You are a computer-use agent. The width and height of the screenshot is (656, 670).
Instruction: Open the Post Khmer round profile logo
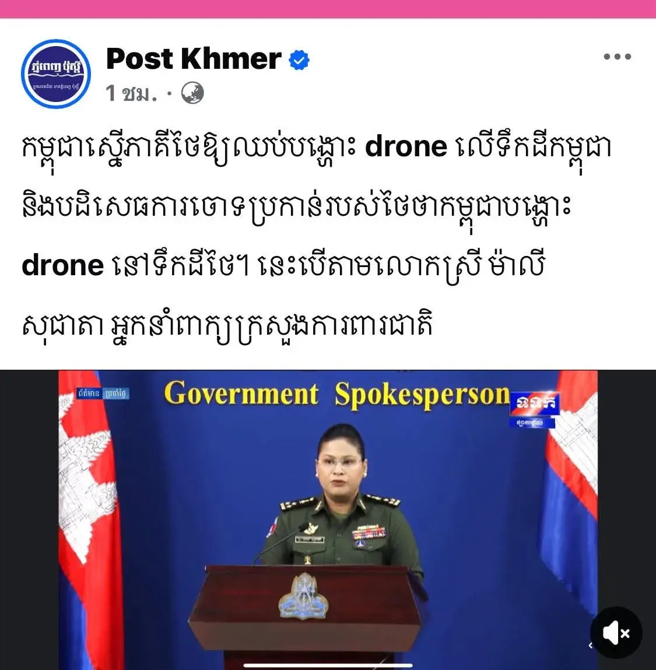click(x=56, y=74)
